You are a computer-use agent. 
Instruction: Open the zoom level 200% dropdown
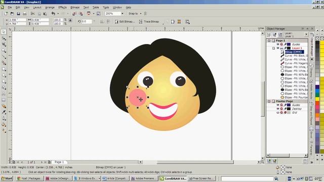pyautogui.click(x=123, y=14)
